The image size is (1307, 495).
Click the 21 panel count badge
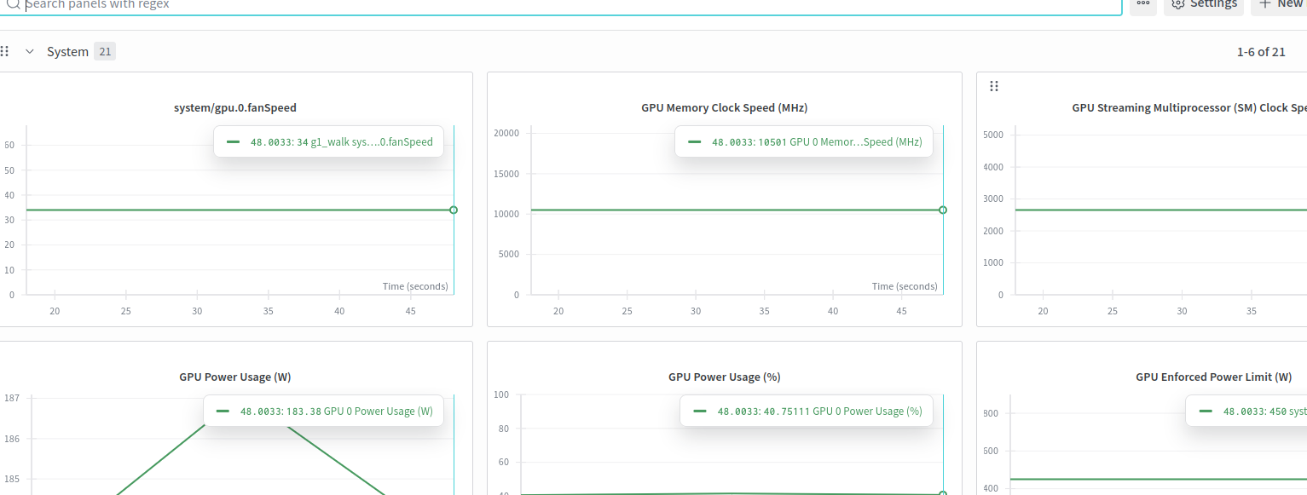105,52
